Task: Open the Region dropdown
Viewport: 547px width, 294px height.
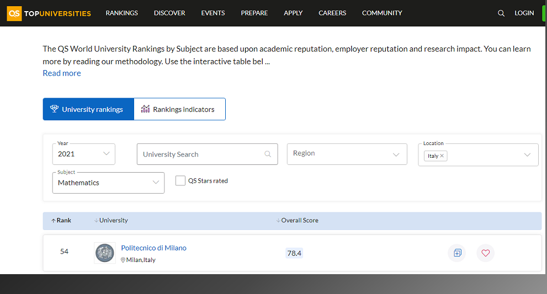Action: click(x=347, y=154)
